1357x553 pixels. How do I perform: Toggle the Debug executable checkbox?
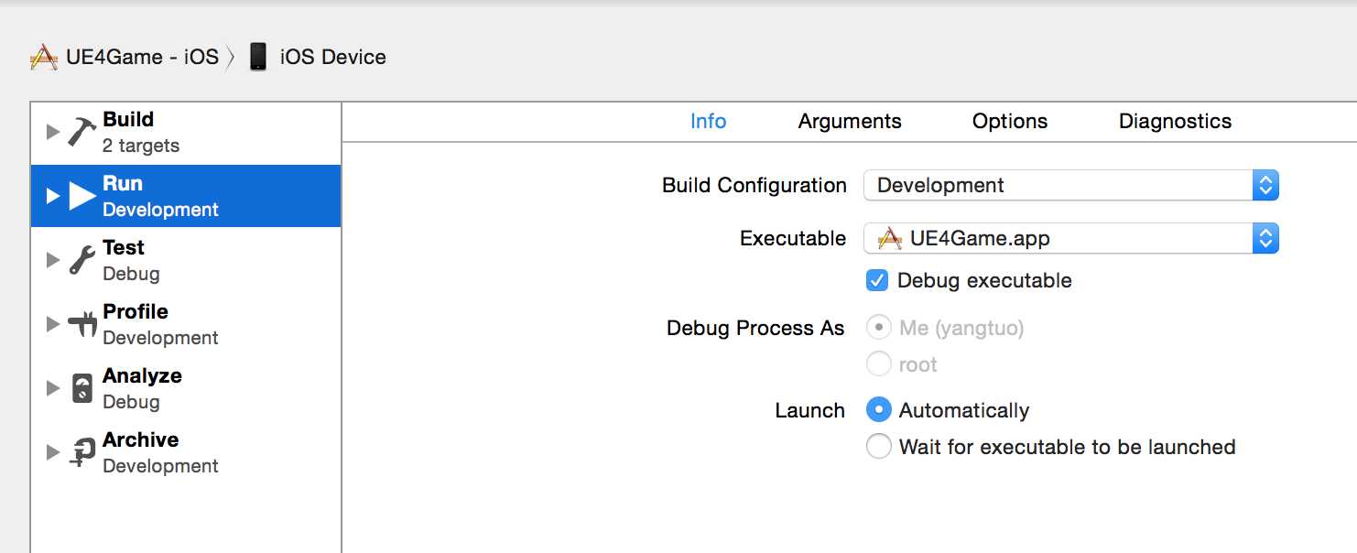877,281
